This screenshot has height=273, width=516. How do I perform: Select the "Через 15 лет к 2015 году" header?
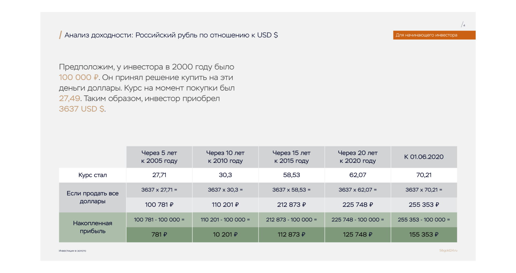291,157
